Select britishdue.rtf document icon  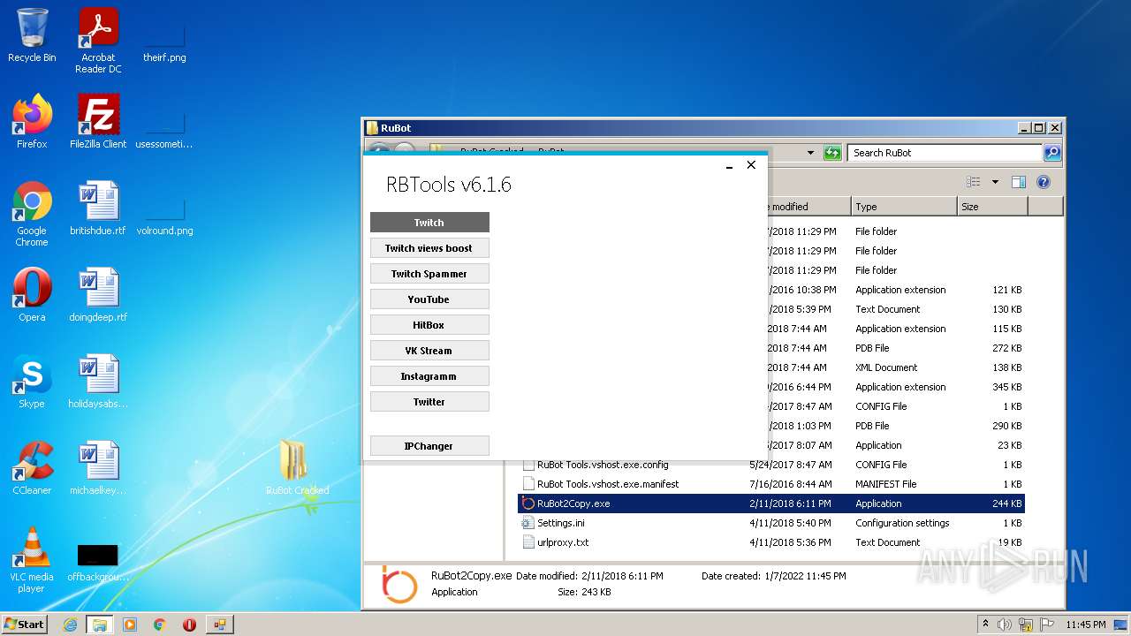click(x=98, y=208)
